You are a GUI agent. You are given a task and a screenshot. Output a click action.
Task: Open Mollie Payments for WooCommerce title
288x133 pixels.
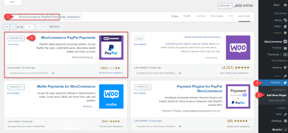point(66,86)
